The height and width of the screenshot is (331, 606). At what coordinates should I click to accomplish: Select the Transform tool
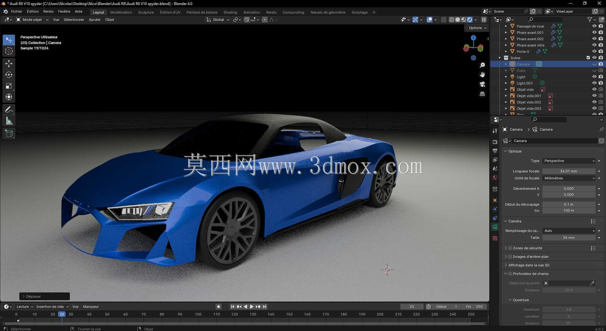point(9,97)
